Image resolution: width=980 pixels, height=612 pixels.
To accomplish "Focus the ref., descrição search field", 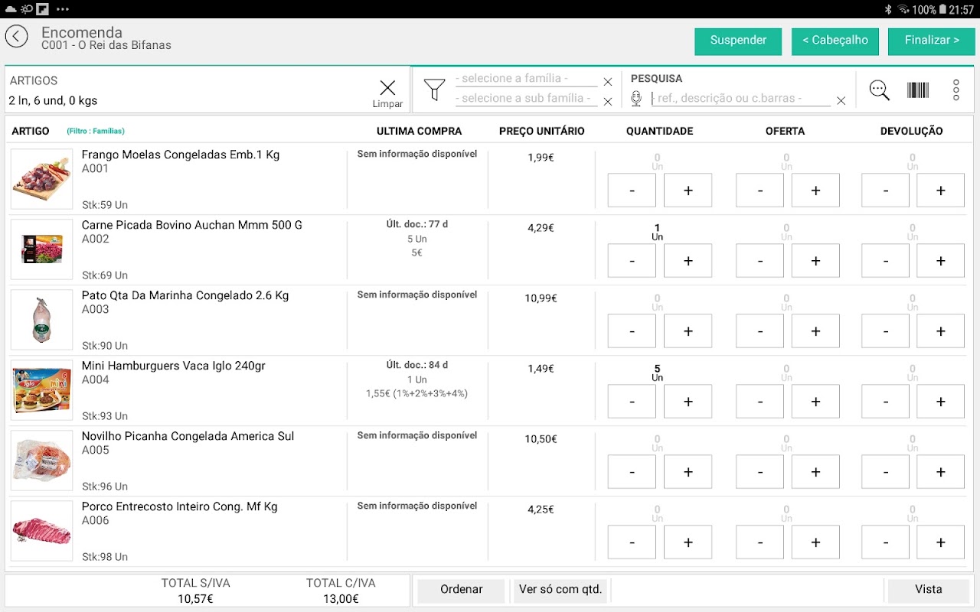I will pyautogui.click(x=740, y=99).
